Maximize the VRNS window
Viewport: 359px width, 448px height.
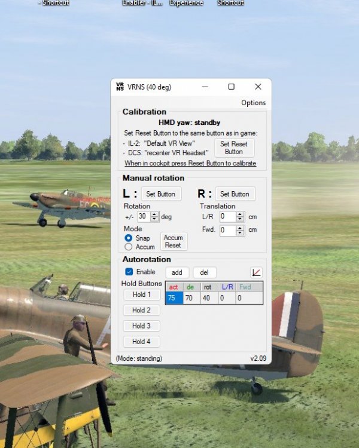click(231, 87)
